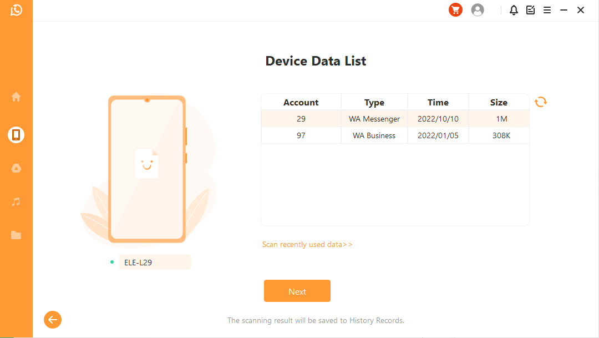Click the Time column header
The image size is (599, 338).
point(438,103)
